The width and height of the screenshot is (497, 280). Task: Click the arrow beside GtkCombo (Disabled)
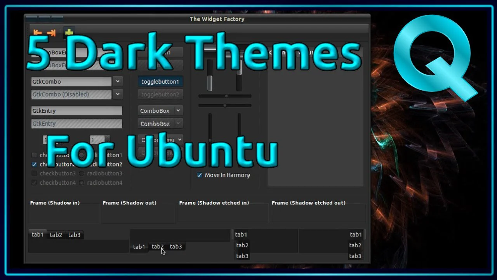click(117, 94)
